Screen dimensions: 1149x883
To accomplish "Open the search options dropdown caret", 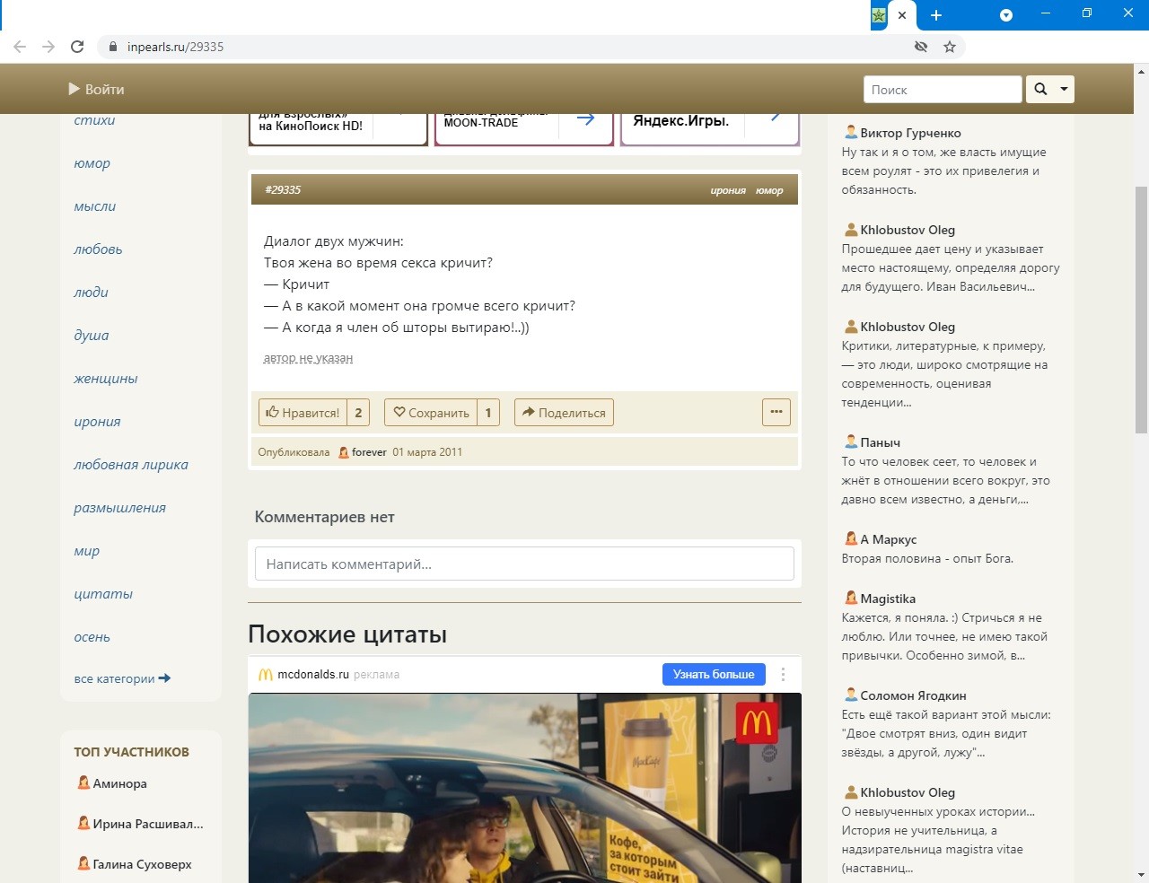I will (x=1065, y=89).
